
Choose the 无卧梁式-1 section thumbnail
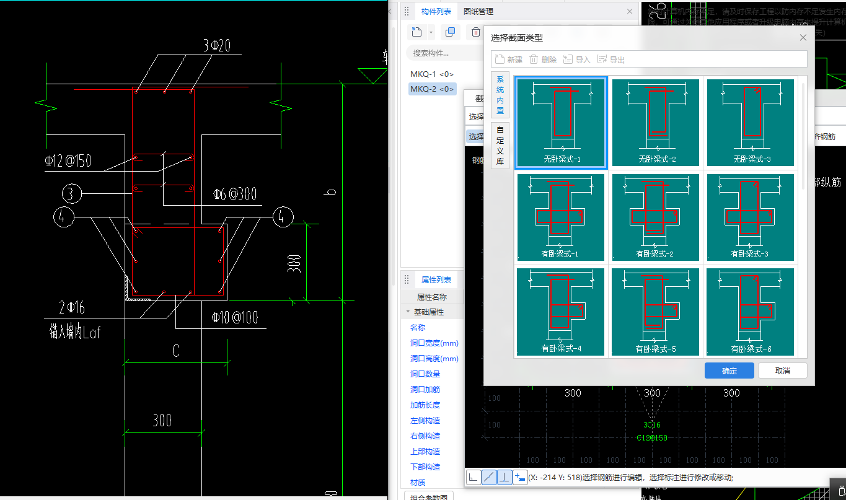pos(561,123)
